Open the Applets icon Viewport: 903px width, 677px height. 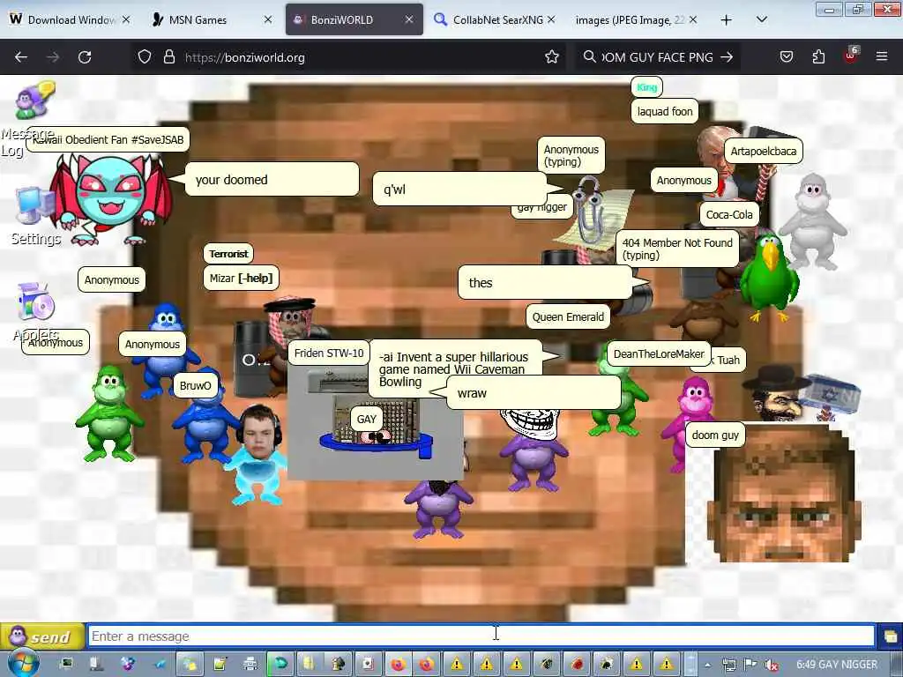[x=34, y=302]
